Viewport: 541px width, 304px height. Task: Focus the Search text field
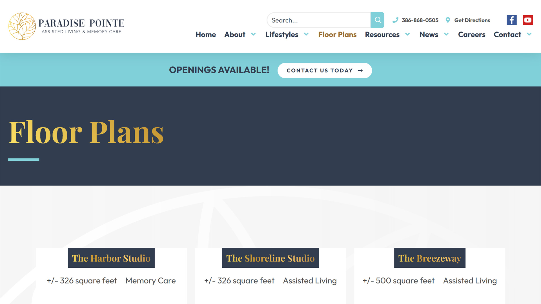pos(318,20)
